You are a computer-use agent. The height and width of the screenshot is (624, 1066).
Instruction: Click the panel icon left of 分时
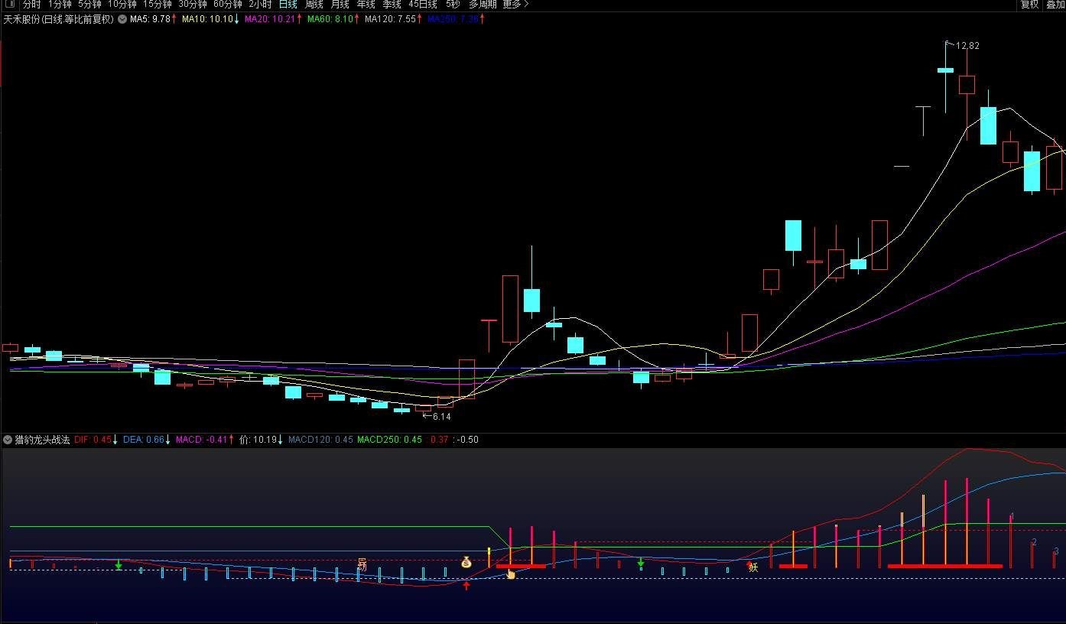(x=10, y=4)
